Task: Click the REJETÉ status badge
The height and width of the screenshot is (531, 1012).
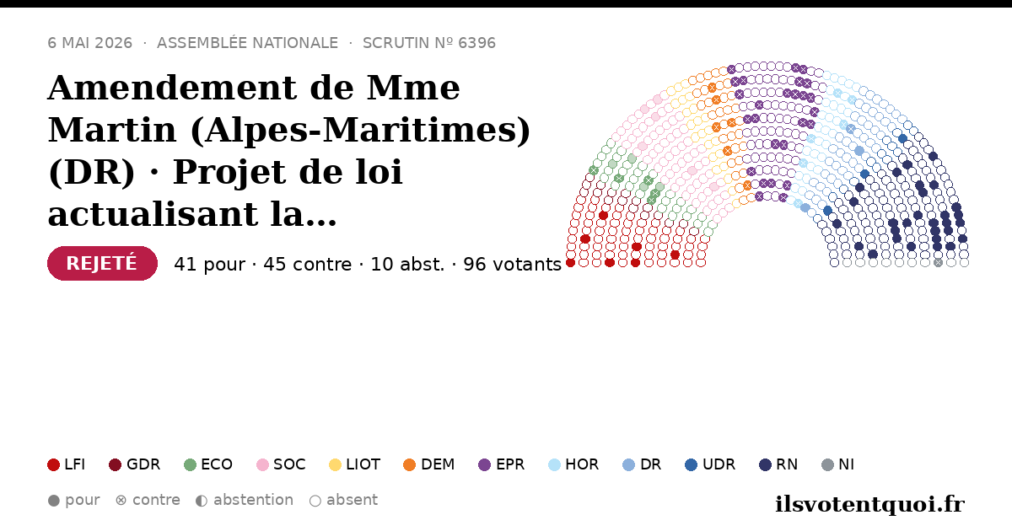Action: [x=102, y=264]
